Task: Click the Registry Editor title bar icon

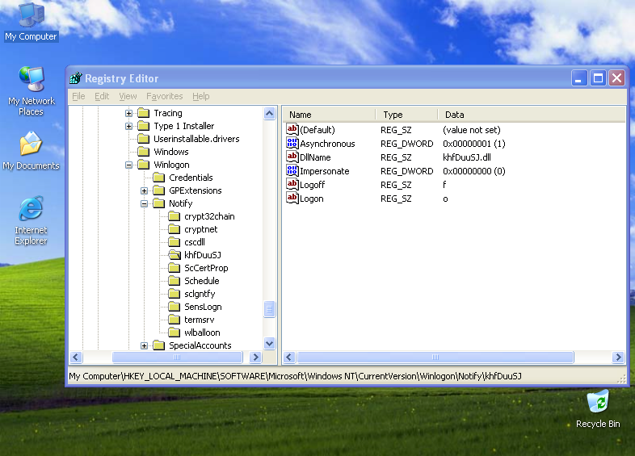Action: pos(76,78)
